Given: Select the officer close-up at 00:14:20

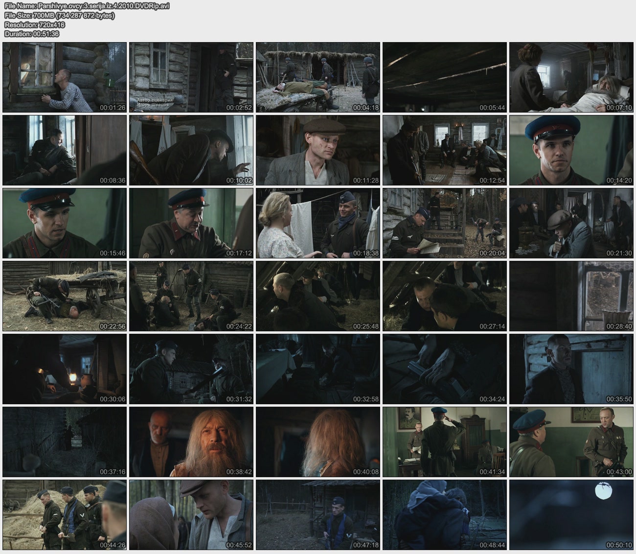Looking at the screenshot, I should (x=571, y=150).
